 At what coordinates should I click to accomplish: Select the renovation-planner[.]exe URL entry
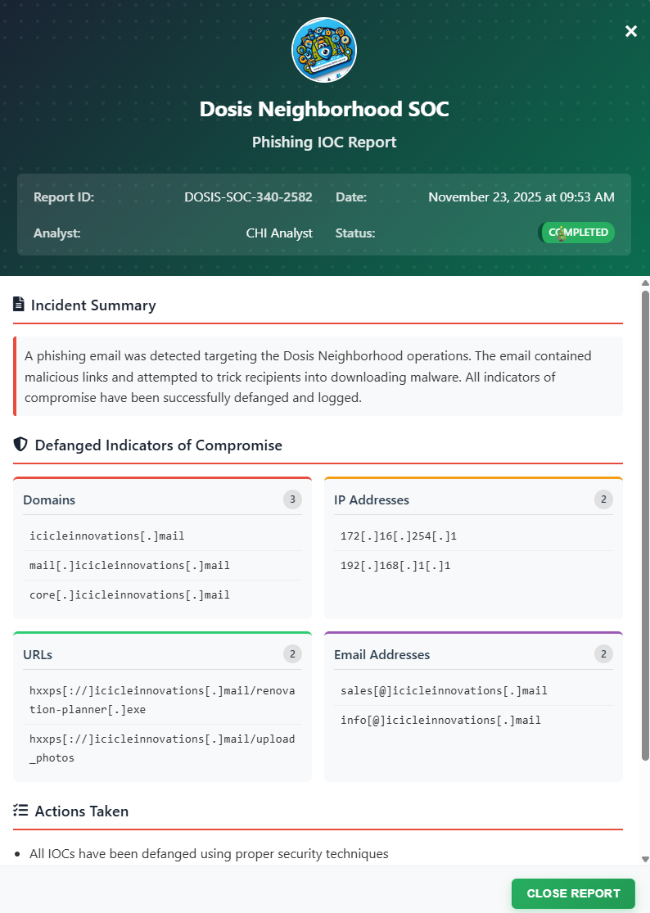(162, 699)
